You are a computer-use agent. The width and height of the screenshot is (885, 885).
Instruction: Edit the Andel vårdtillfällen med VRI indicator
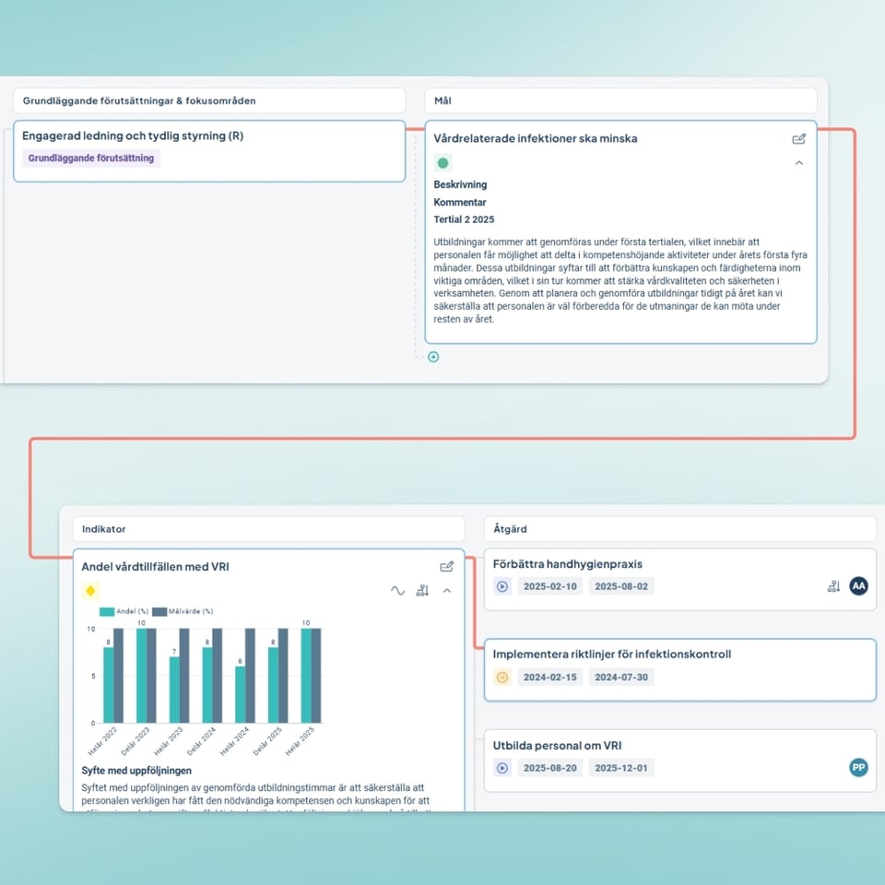(447, 567)
